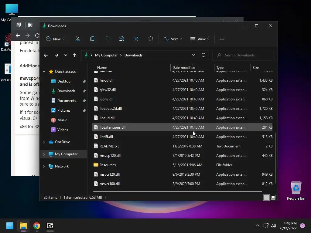Image resolution: width=311 pixels, height=233 pixels.
Task: Show hidden system tray icons
Action: [x=258, y=226]
